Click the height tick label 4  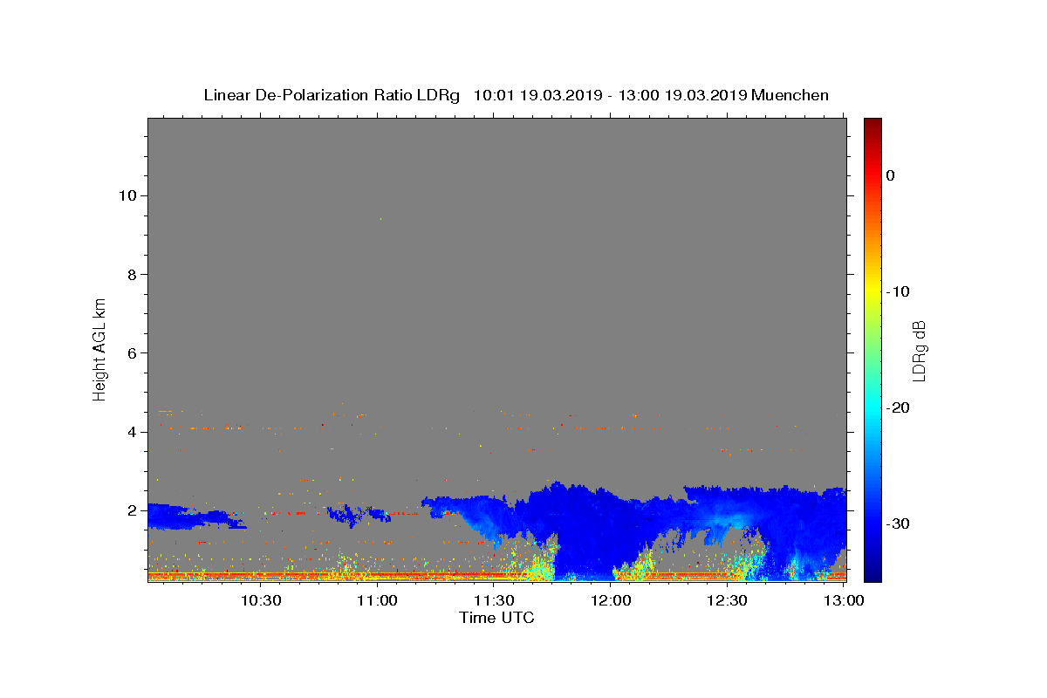[x=133, y=432]
